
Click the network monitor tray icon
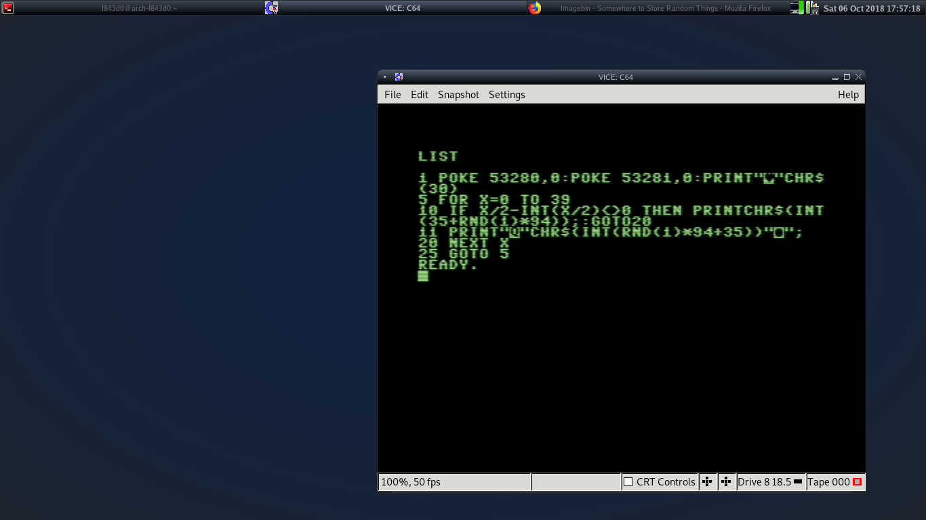[798, 8]
